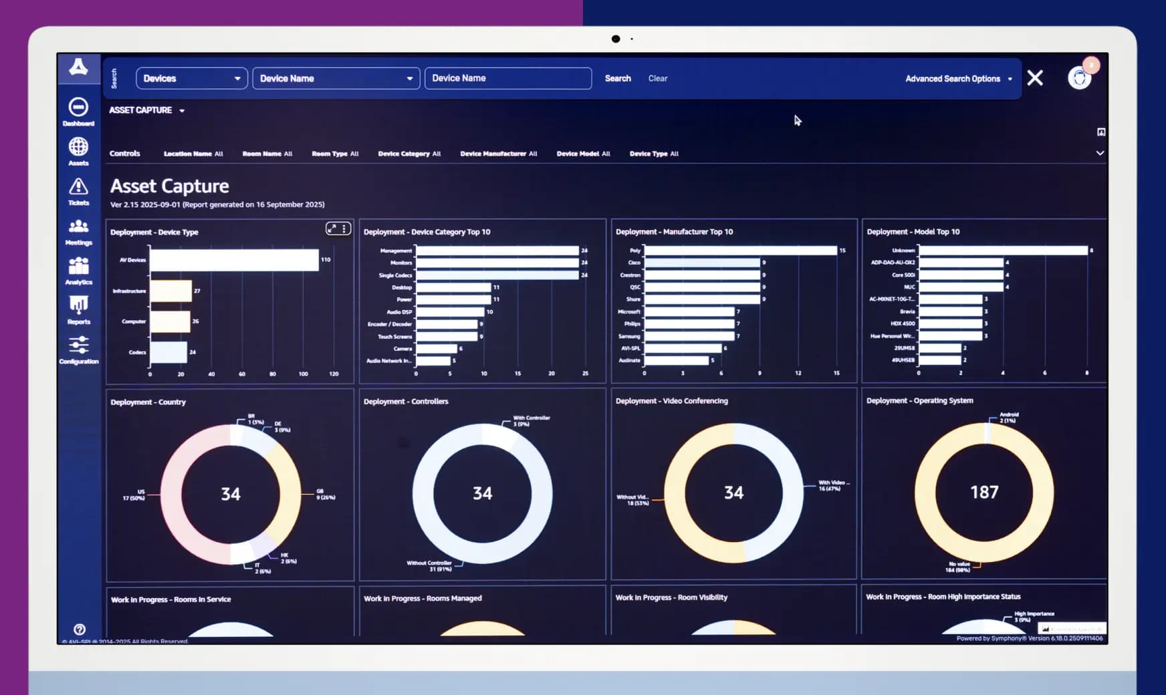This screenshot has width=1166, height=695.
Task: Expand the Controls filter bar chevron
Action: coord(1100,153)
